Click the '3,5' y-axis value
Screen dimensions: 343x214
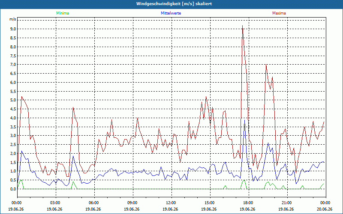click(x=13, y=127)
